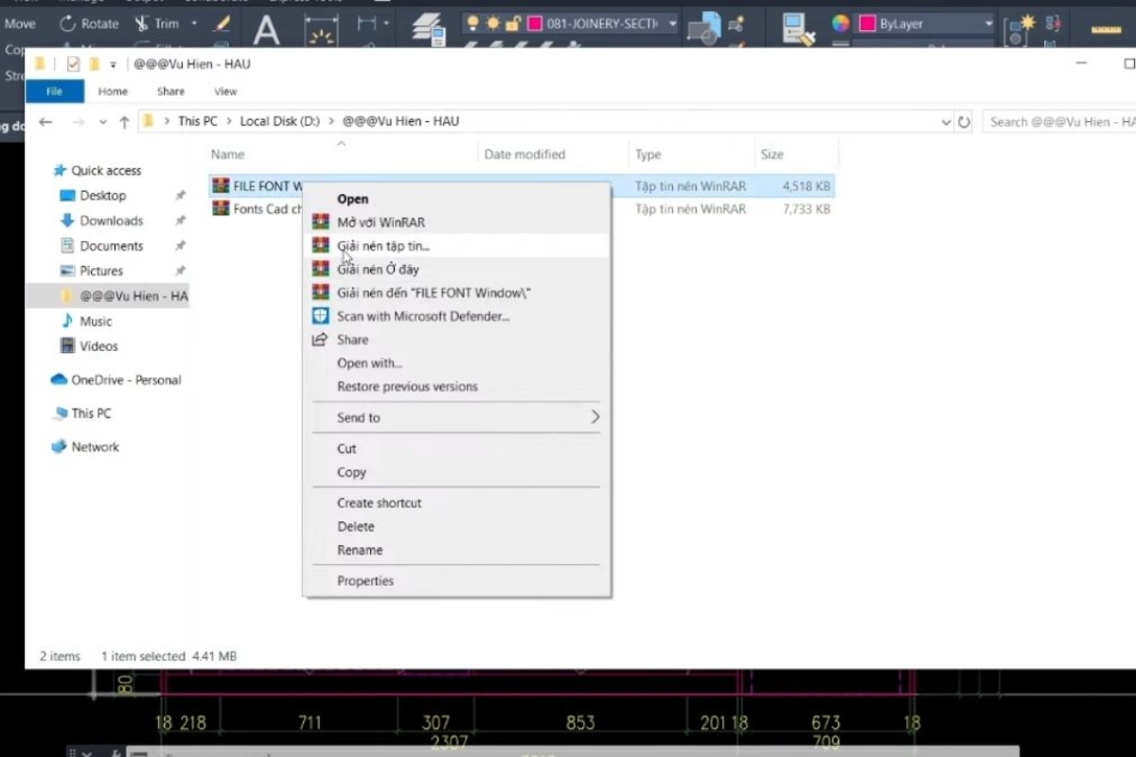Sort files by the Date modified column

point(524,154)
